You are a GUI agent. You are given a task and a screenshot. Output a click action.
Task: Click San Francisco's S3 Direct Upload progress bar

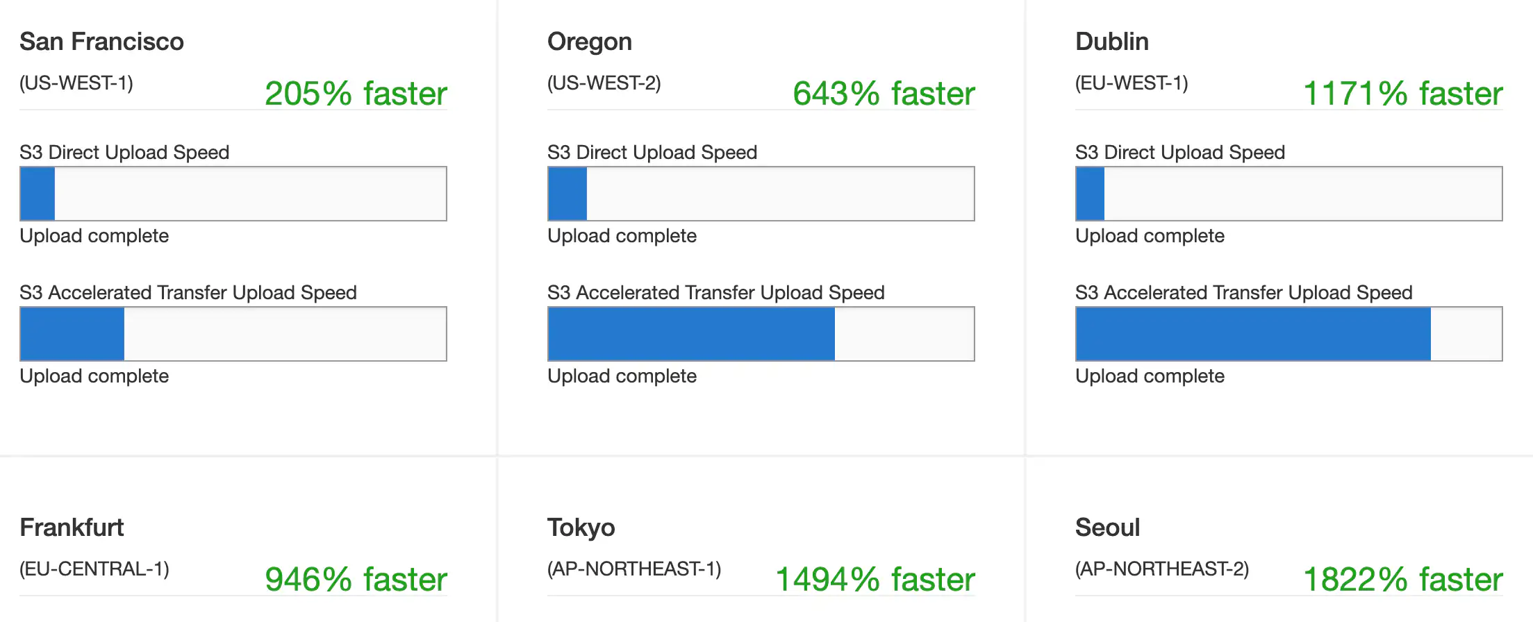tap(233, 194)
